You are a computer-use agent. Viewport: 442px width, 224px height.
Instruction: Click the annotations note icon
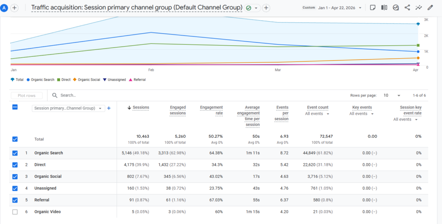(373, 8)
